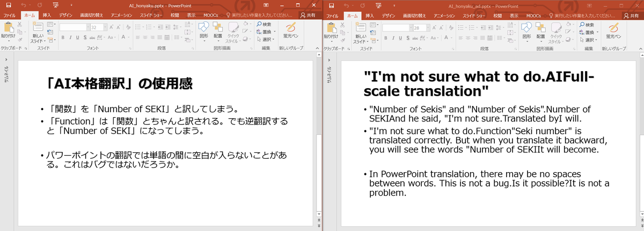Image resolution: width=644 pixels, height=231 pixels.
Task: Switch to Insert (挿入) tab in left window
Action: click(x=47, y=16)
